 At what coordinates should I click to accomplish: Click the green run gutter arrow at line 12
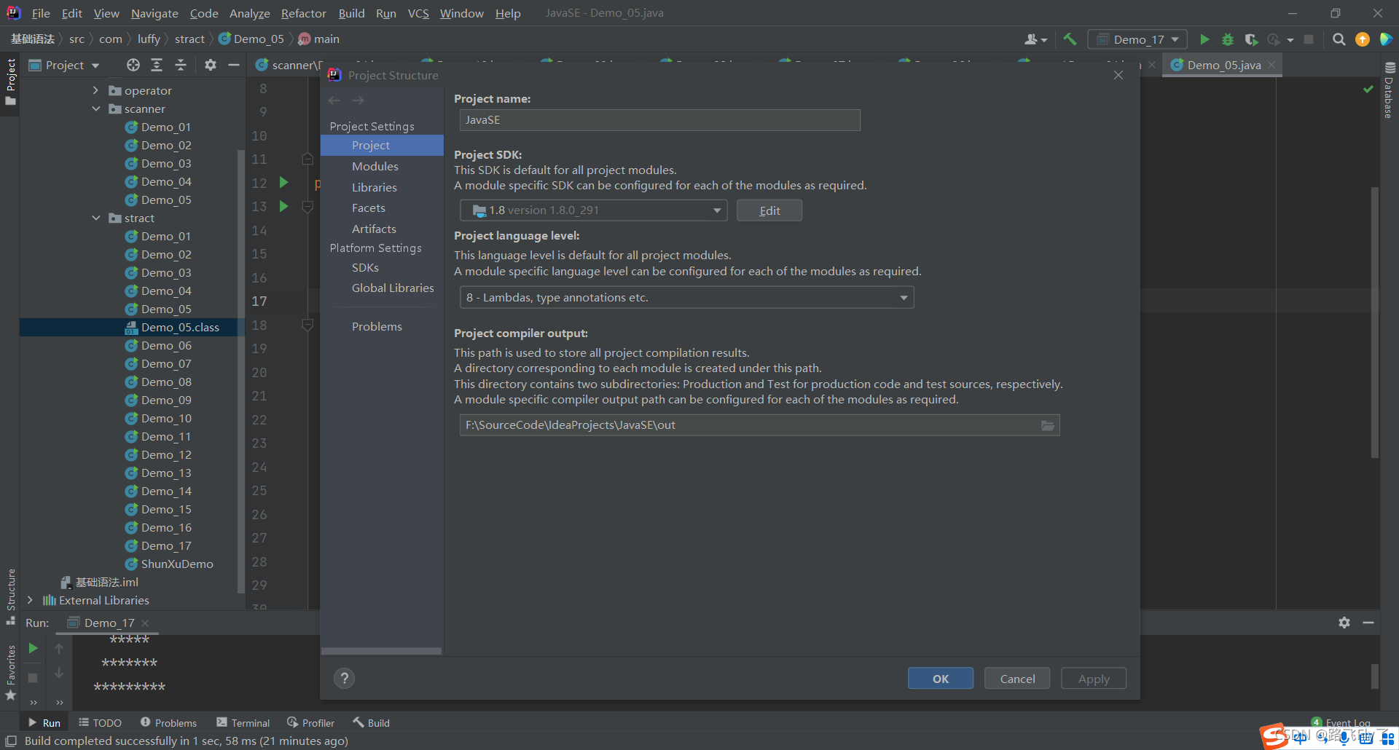(284, 182)
